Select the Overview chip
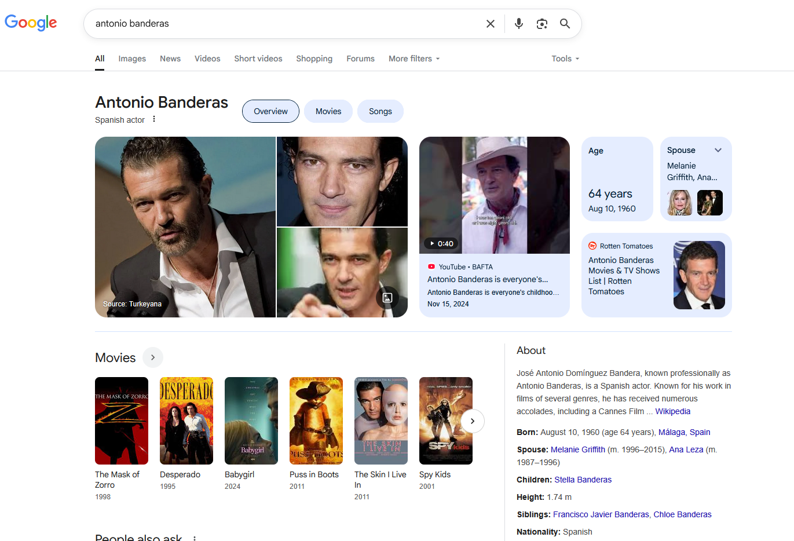Viewport: 794px width, 541px height. coord(270,111)
